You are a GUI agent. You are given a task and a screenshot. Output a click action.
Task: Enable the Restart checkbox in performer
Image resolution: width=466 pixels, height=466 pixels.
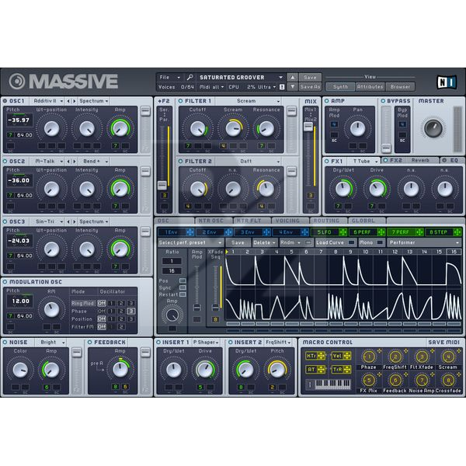click(x=183, y=294)
